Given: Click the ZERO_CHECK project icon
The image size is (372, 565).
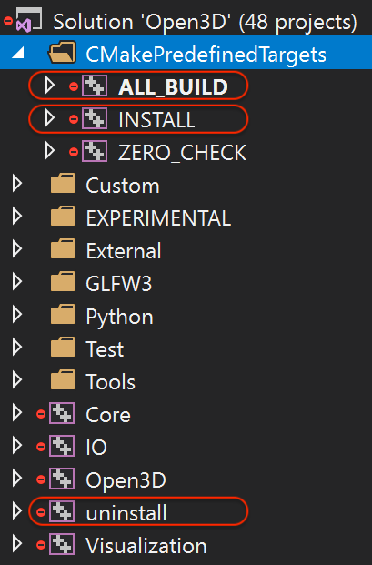Looking at the screenshot, I should pyautogui.click(x=95, y=151).
